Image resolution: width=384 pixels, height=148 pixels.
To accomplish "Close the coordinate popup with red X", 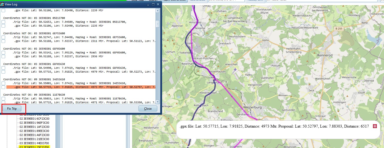I will (375, 126).
